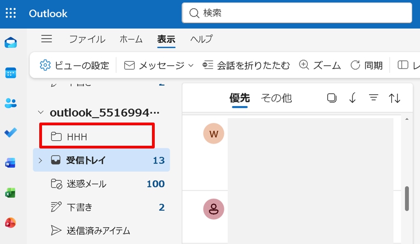Launch Excel from the sidebar
Screen dimensions: 420x244
(x=11, y=193)
